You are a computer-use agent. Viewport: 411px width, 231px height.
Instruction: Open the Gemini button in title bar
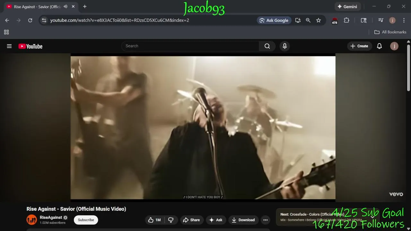[x=347, y=6]
